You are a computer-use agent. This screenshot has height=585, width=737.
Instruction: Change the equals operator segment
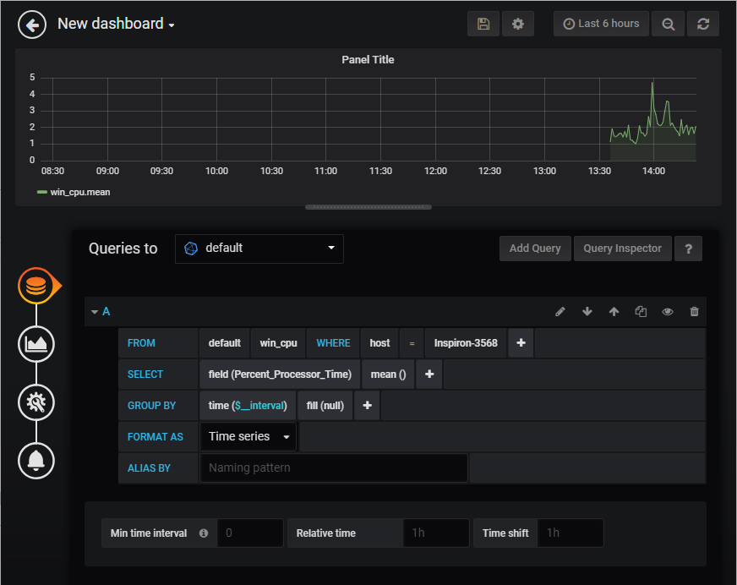pos(412,343)
